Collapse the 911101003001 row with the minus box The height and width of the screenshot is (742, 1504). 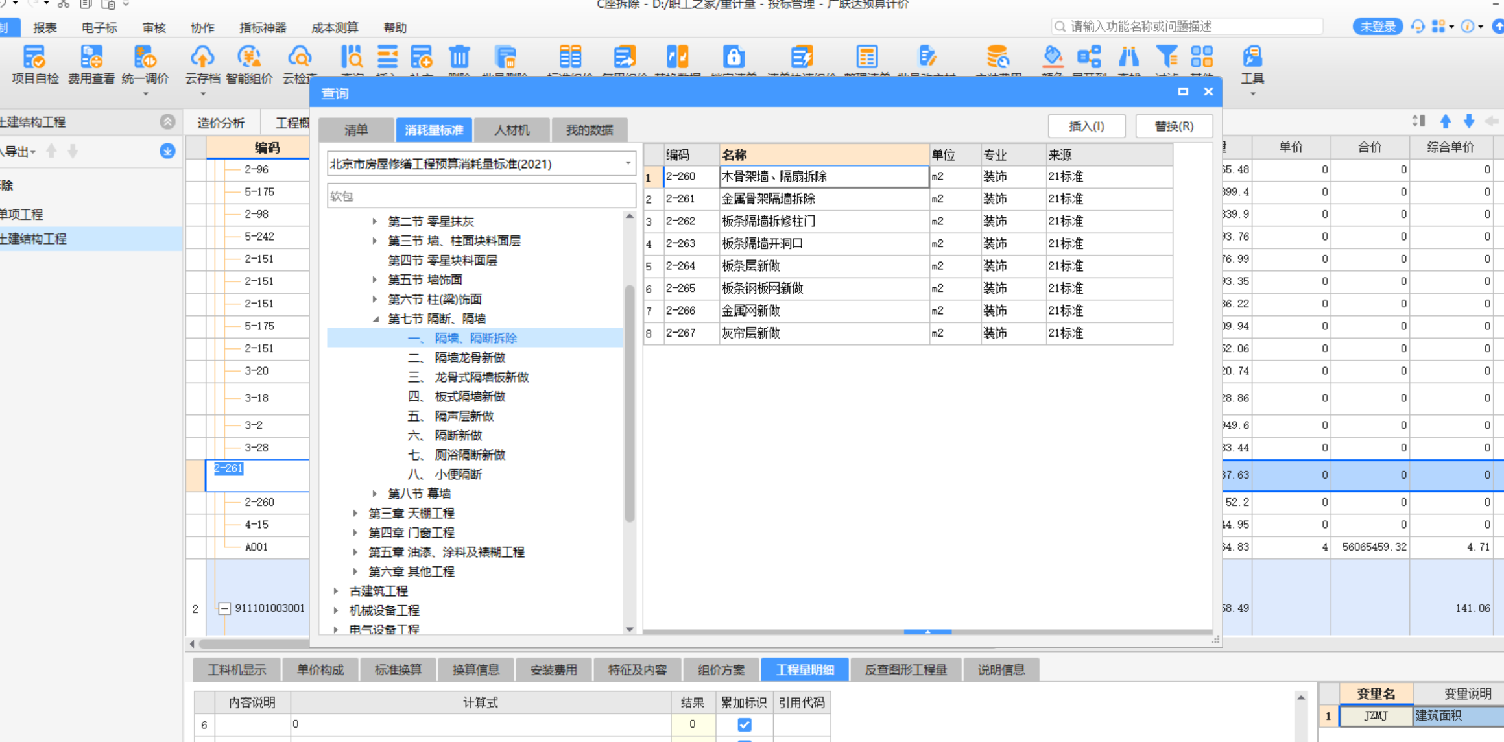[x=224, y=608]
